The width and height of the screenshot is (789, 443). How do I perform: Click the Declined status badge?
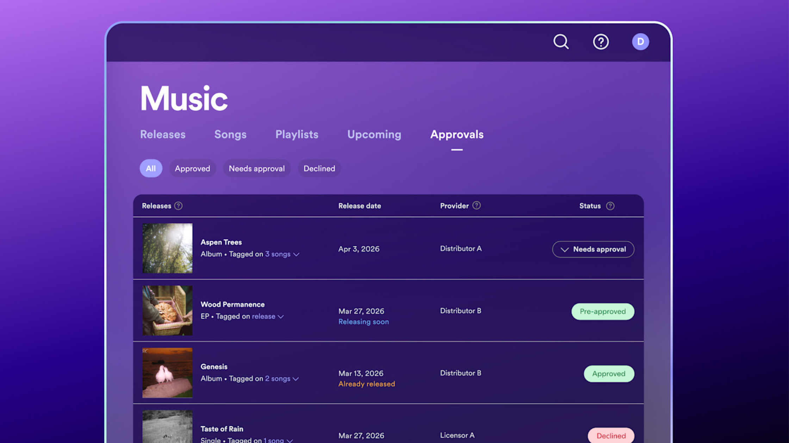(611, 436)
